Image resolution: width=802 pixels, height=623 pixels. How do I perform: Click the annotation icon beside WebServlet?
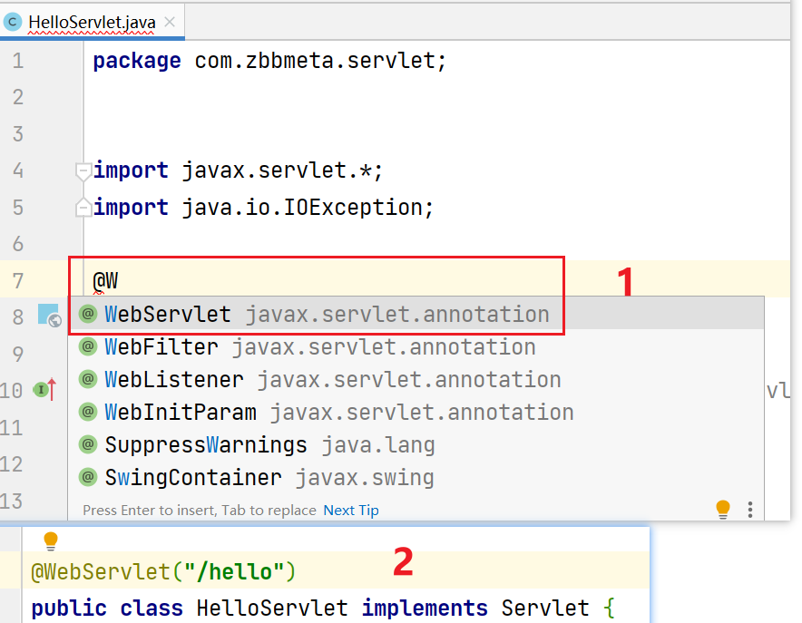88,315
